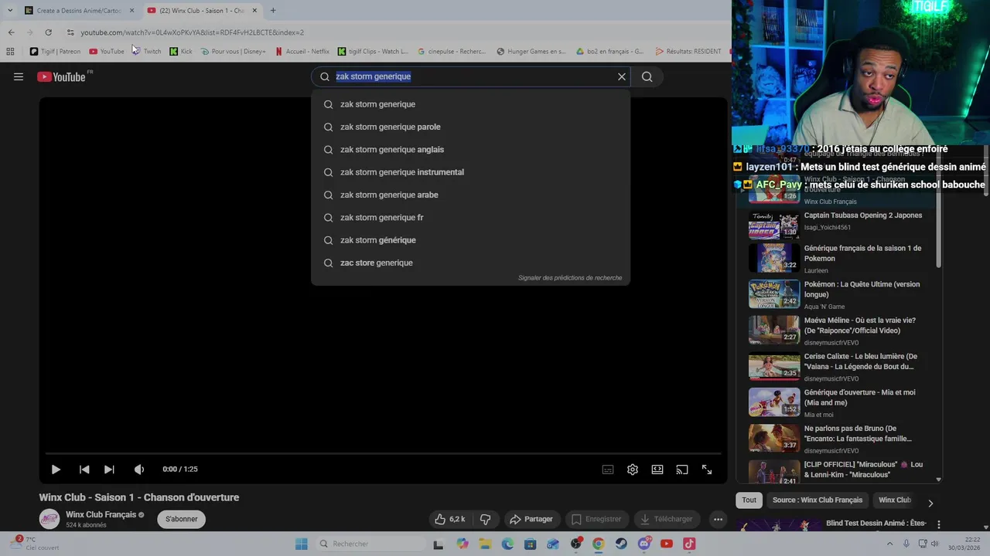Viewport: 990px width, 556px height.
Task: Open File Explorer from the taskbar
Action: click(x=485, y=544)
